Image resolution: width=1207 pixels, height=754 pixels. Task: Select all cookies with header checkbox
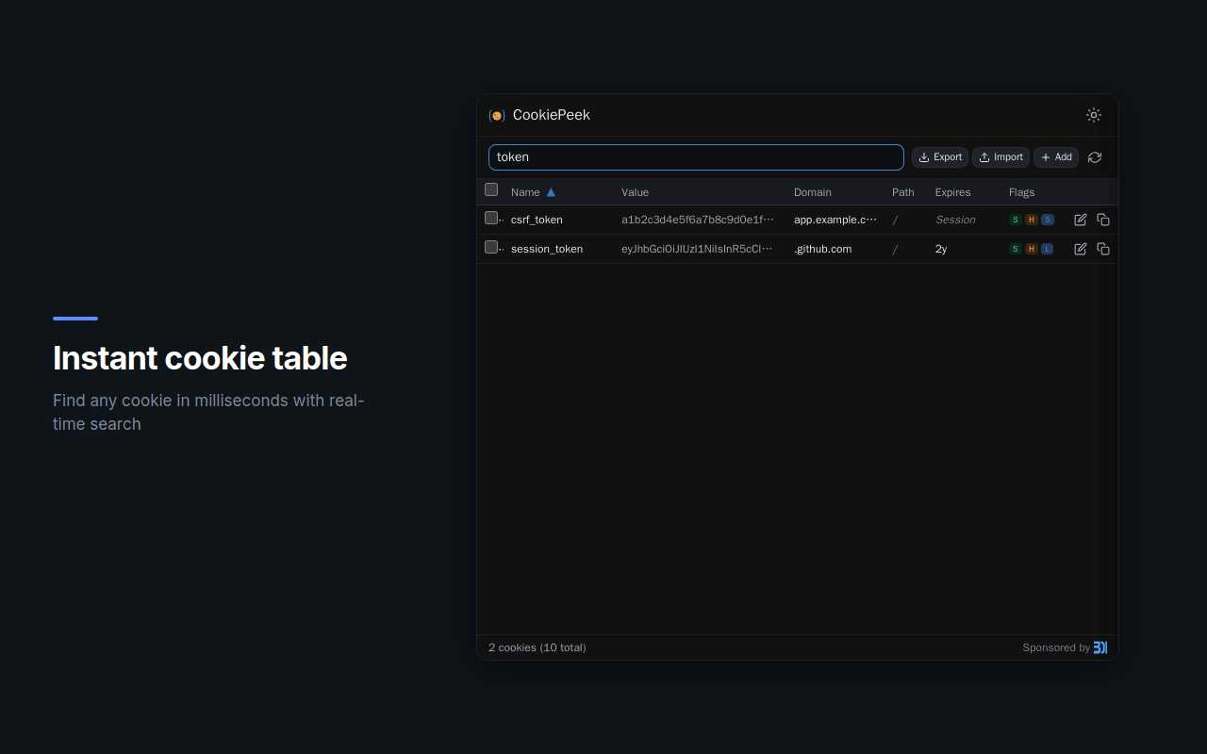click(491, 189)
